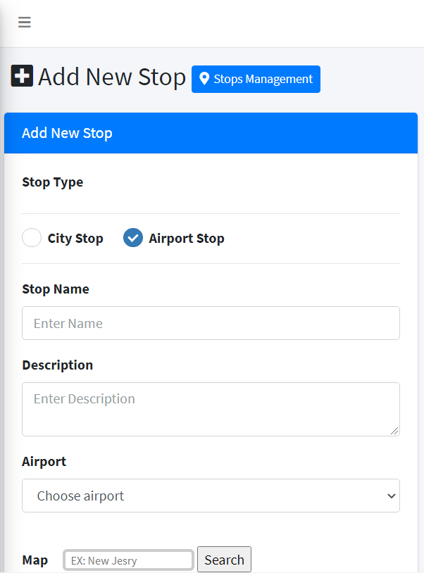
Task: Click the Airport field label
Action: (x=44, y=462)
